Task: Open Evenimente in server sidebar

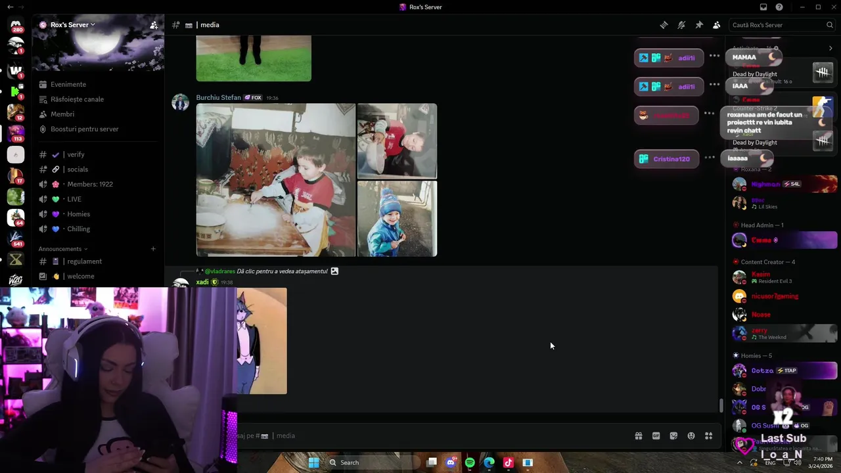Action: (68, 84)
